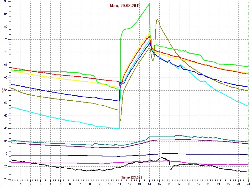Click hour 14 on the time axis
This screenshot has width=250, height=187.
point(149,184)
